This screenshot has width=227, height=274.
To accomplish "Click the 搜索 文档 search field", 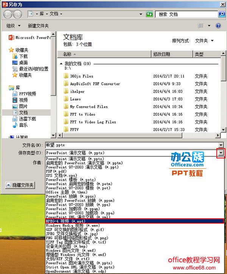I will click(187, 14).
